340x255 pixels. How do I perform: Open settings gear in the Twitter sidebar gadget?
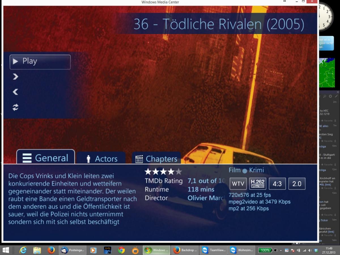330,96
